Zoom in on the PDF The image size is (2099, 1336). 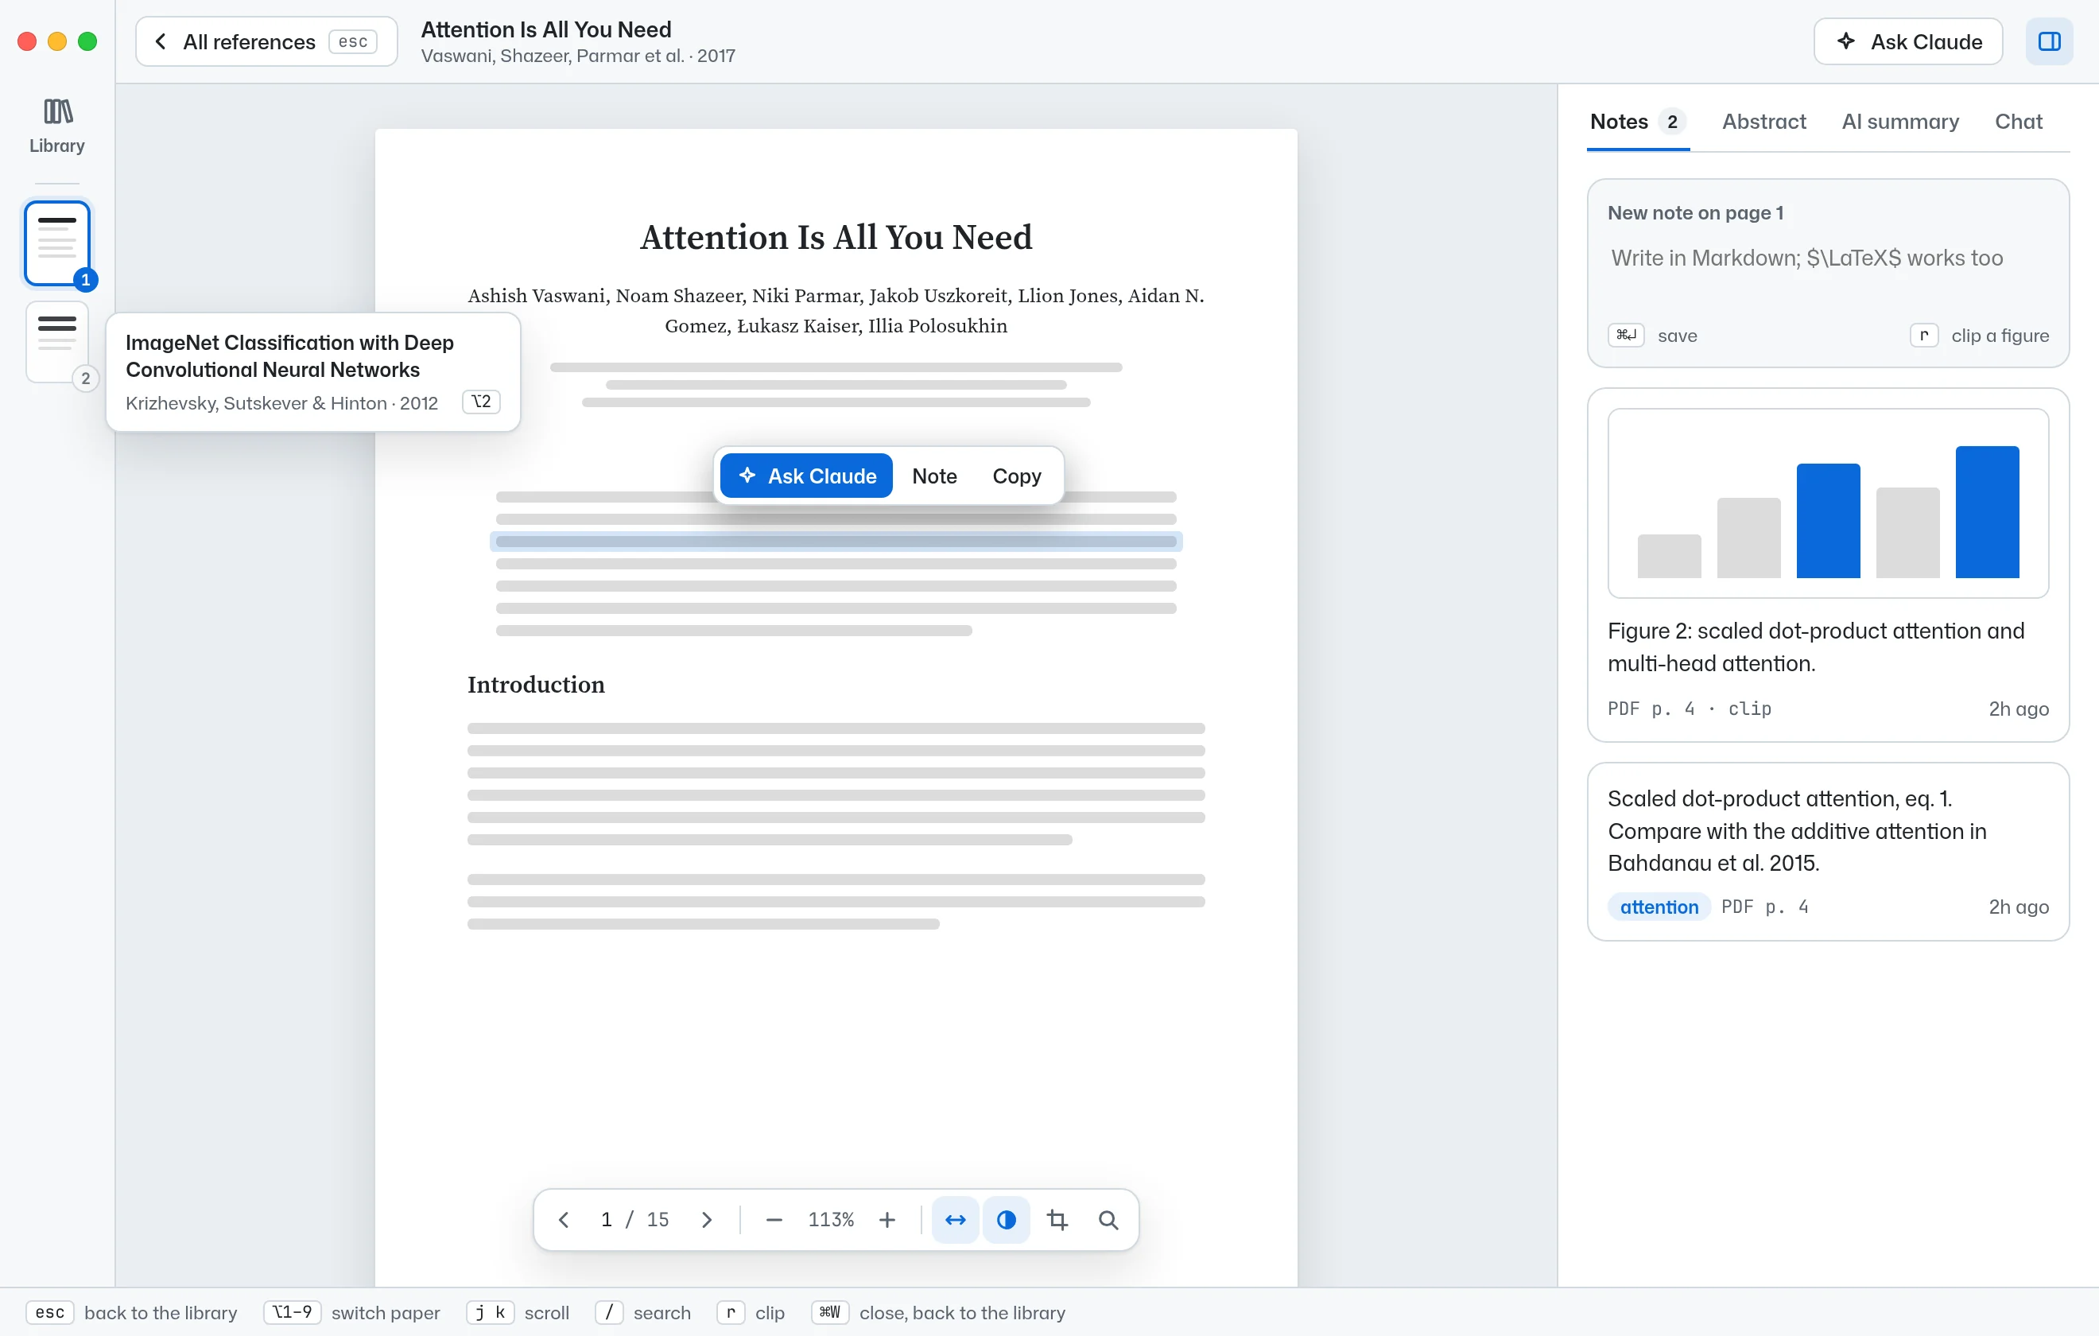tap(887, 1220)
